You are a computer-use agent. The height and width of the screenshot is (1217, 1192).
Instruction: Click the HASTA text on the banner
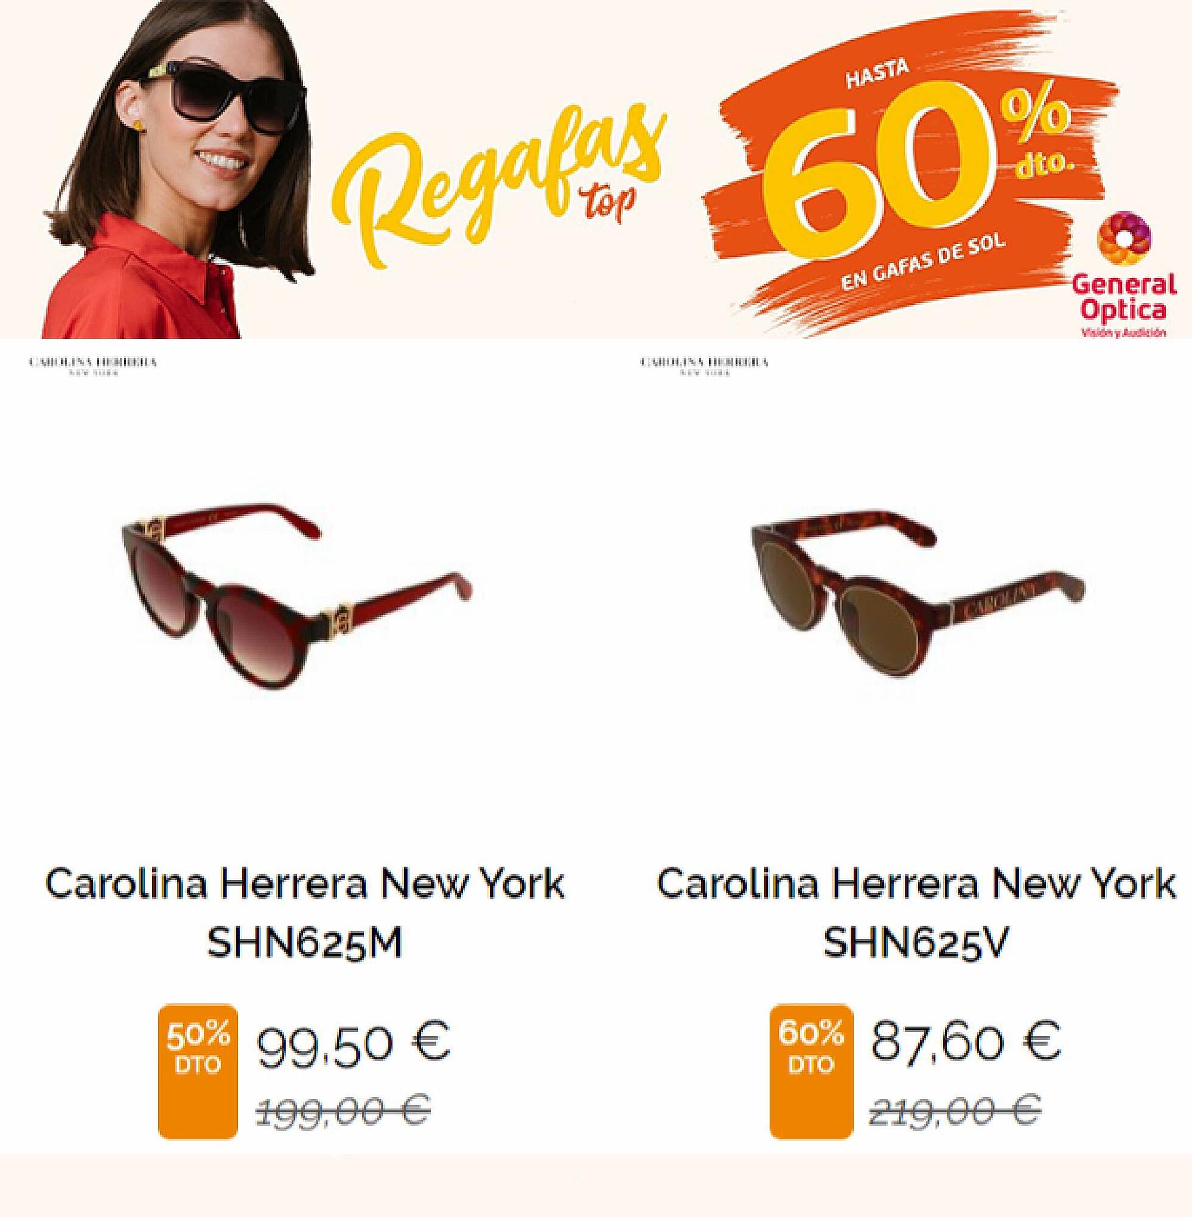877,75
